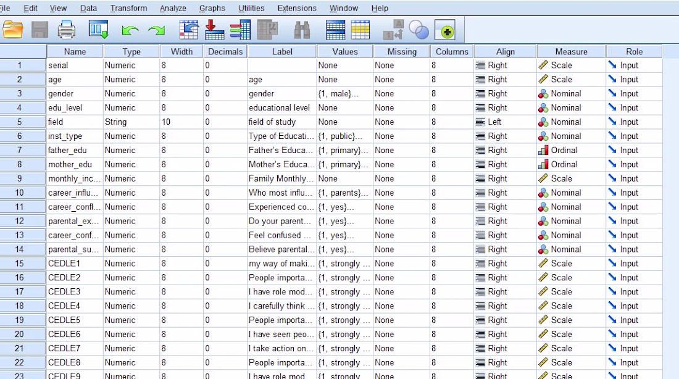Click the Nominal icon in gender's Measure cell

tap(543, 94)
